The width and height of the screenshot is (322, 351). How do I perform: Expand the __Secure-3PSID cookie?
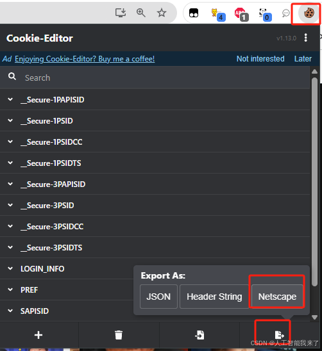coord(155,205)
